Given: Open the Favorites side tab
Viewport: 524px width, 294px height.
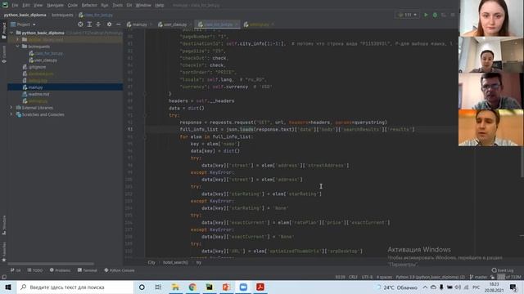Looking at the screenshot, I should pos(4,252).
